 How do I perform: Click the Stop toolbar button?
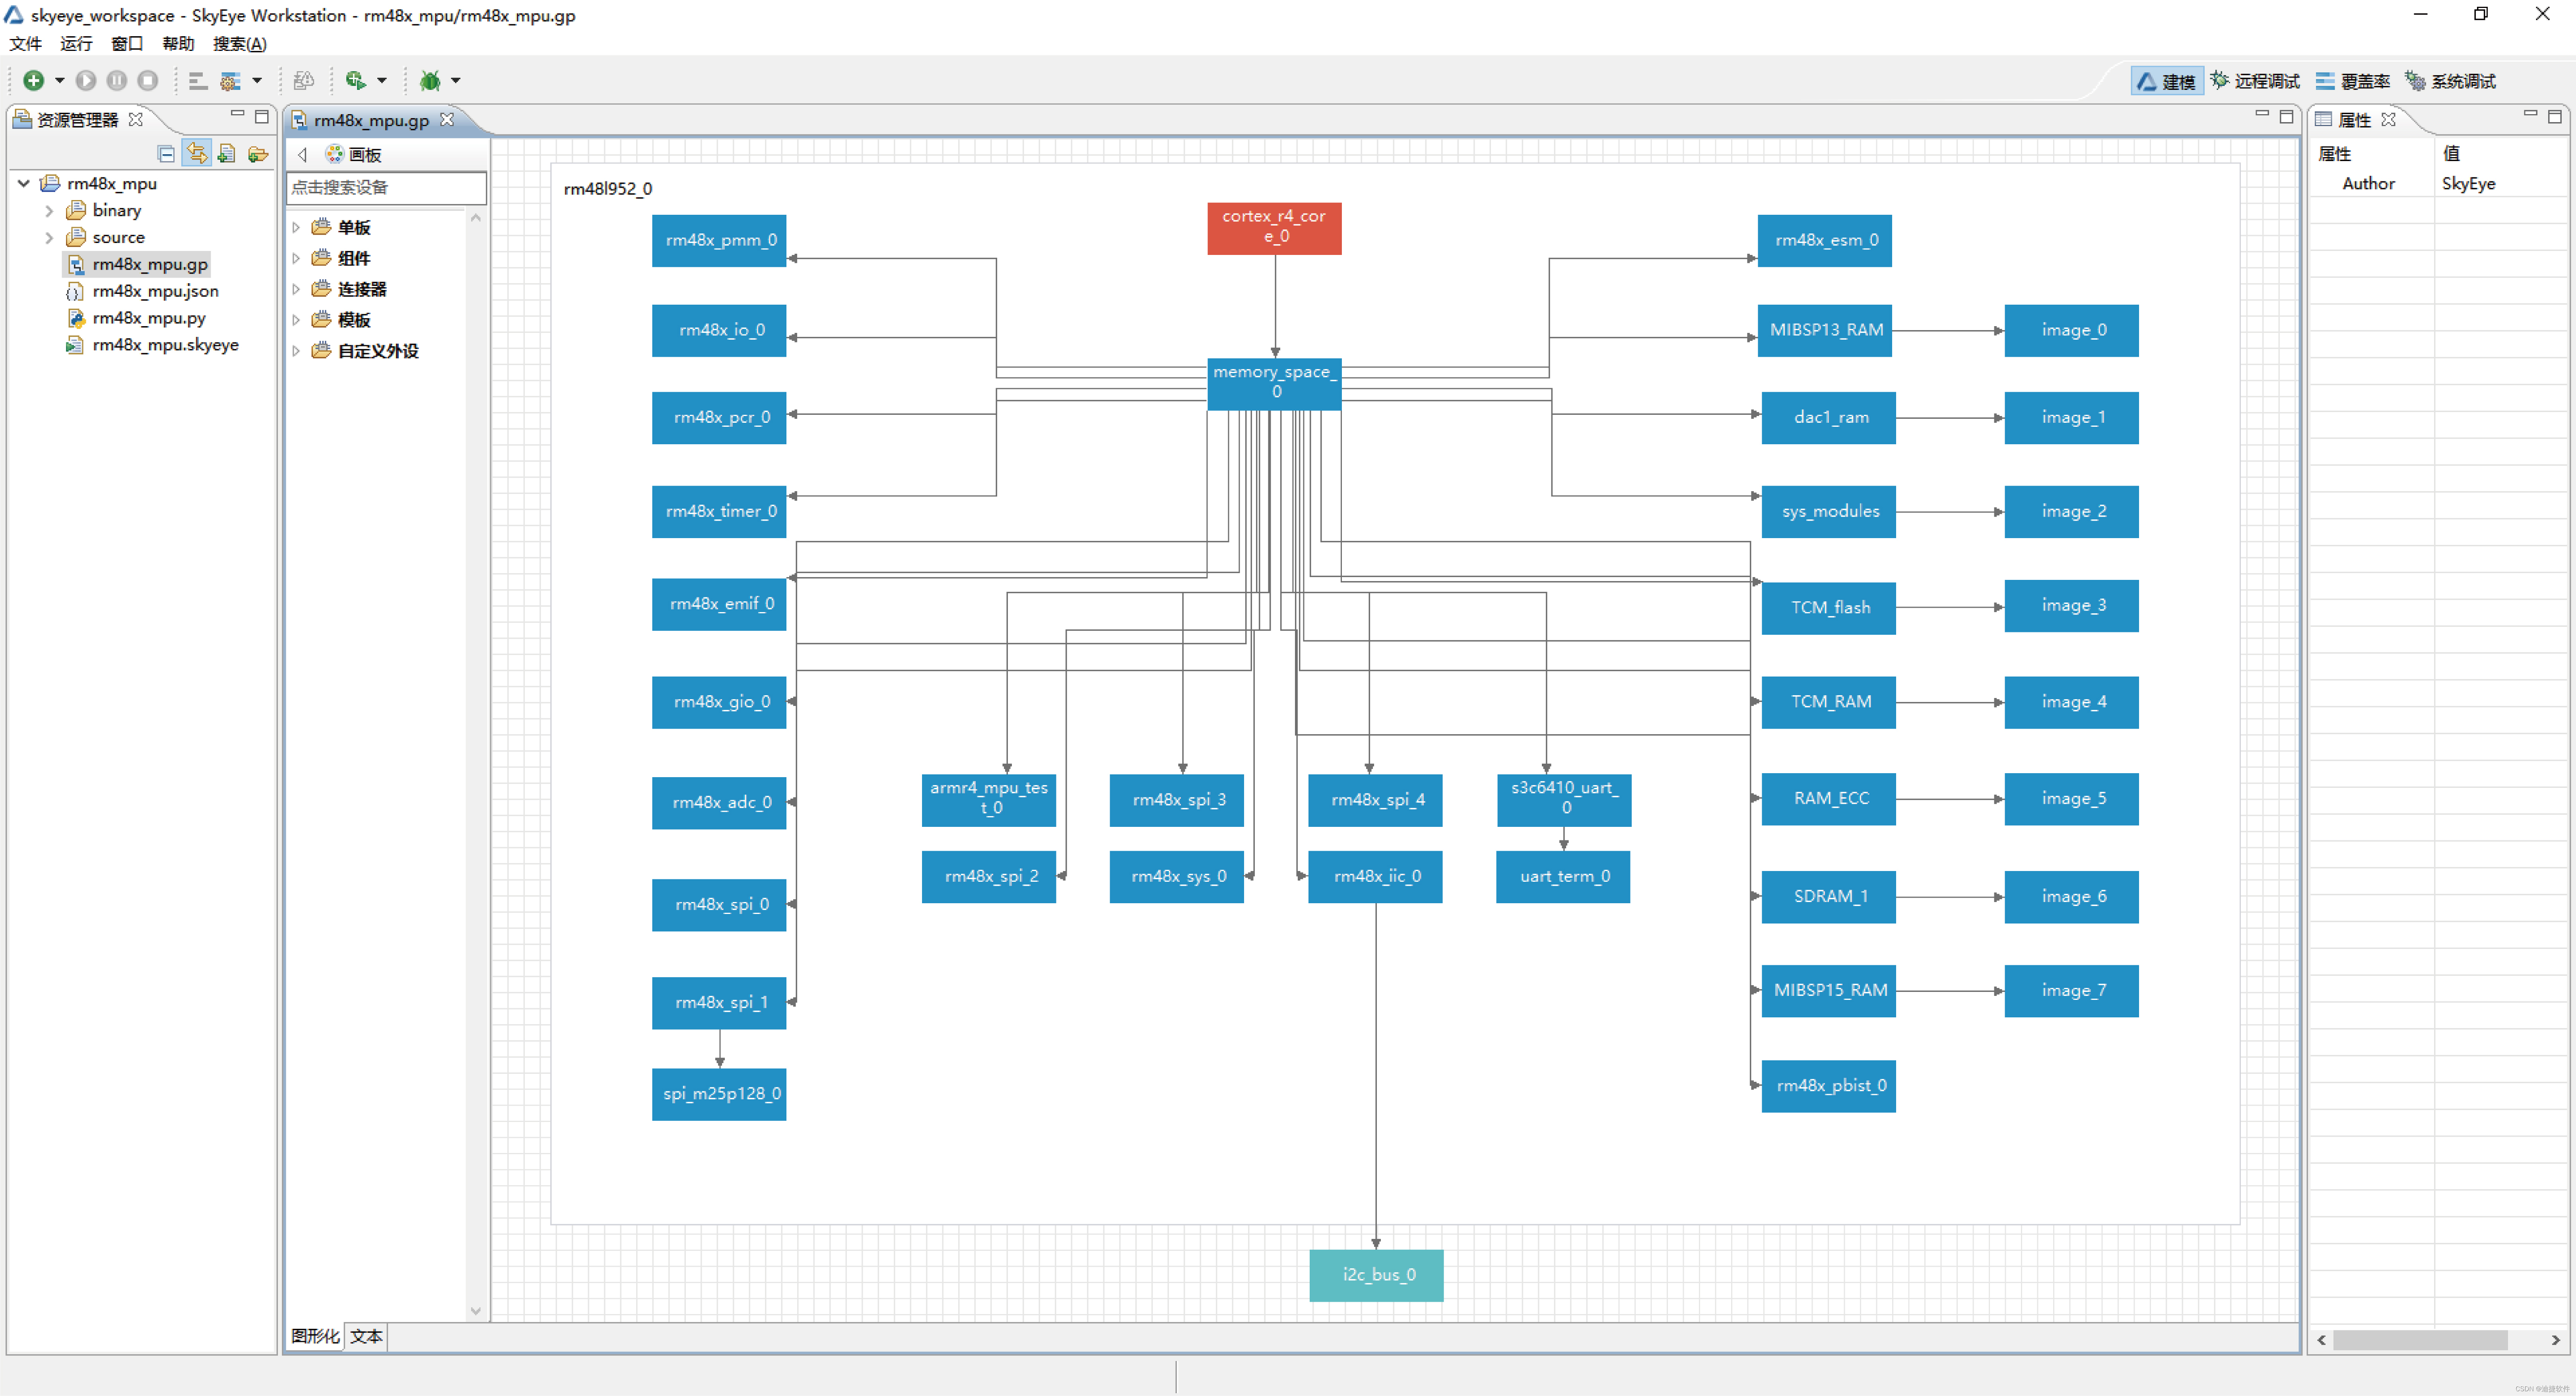[147, 80]
